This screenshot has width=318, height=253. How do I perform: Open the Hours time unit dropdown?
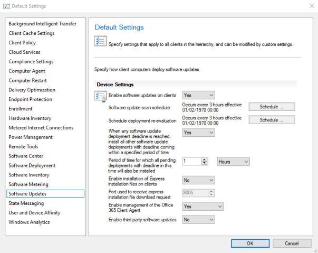coord(233,162)
